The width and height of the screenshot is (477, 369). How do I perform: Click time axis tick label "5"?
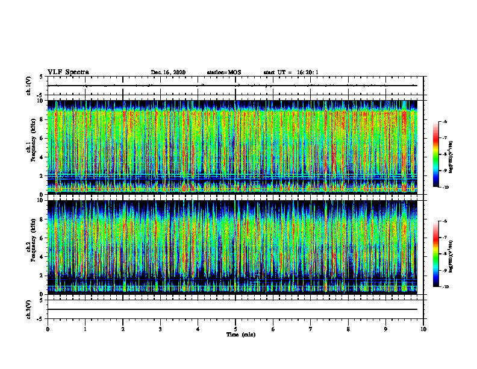pyautogui.click(x=235, y=329)
